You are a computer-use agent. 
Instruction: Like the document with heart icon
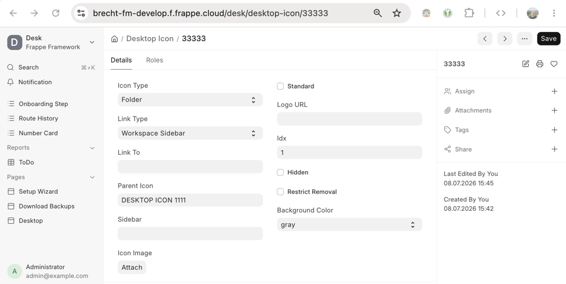[x=554, y=64]
